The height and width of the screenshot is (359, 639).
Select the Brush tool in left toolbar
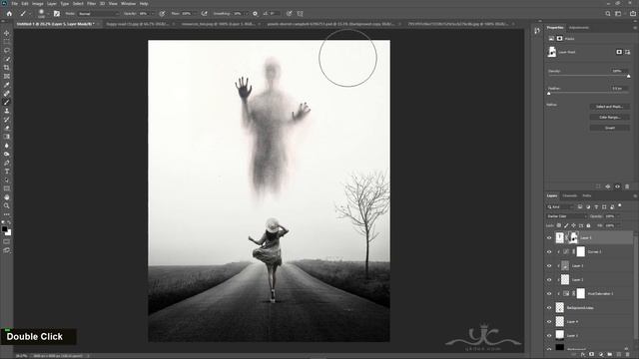[x=7, y=102]
